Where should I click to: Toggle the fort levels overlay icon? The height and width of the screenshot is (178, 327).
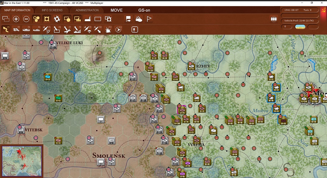46,19
